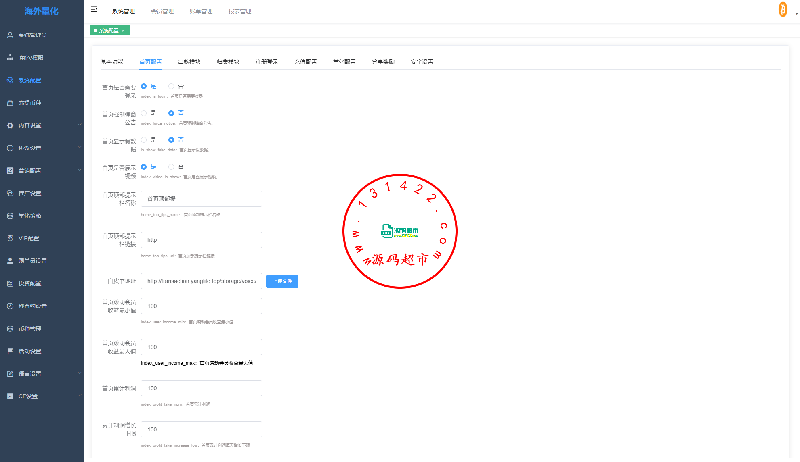800x462 pixels.
Task: Click the 量化策略 database icon in sidebar
Action: [x=10, y=216]
